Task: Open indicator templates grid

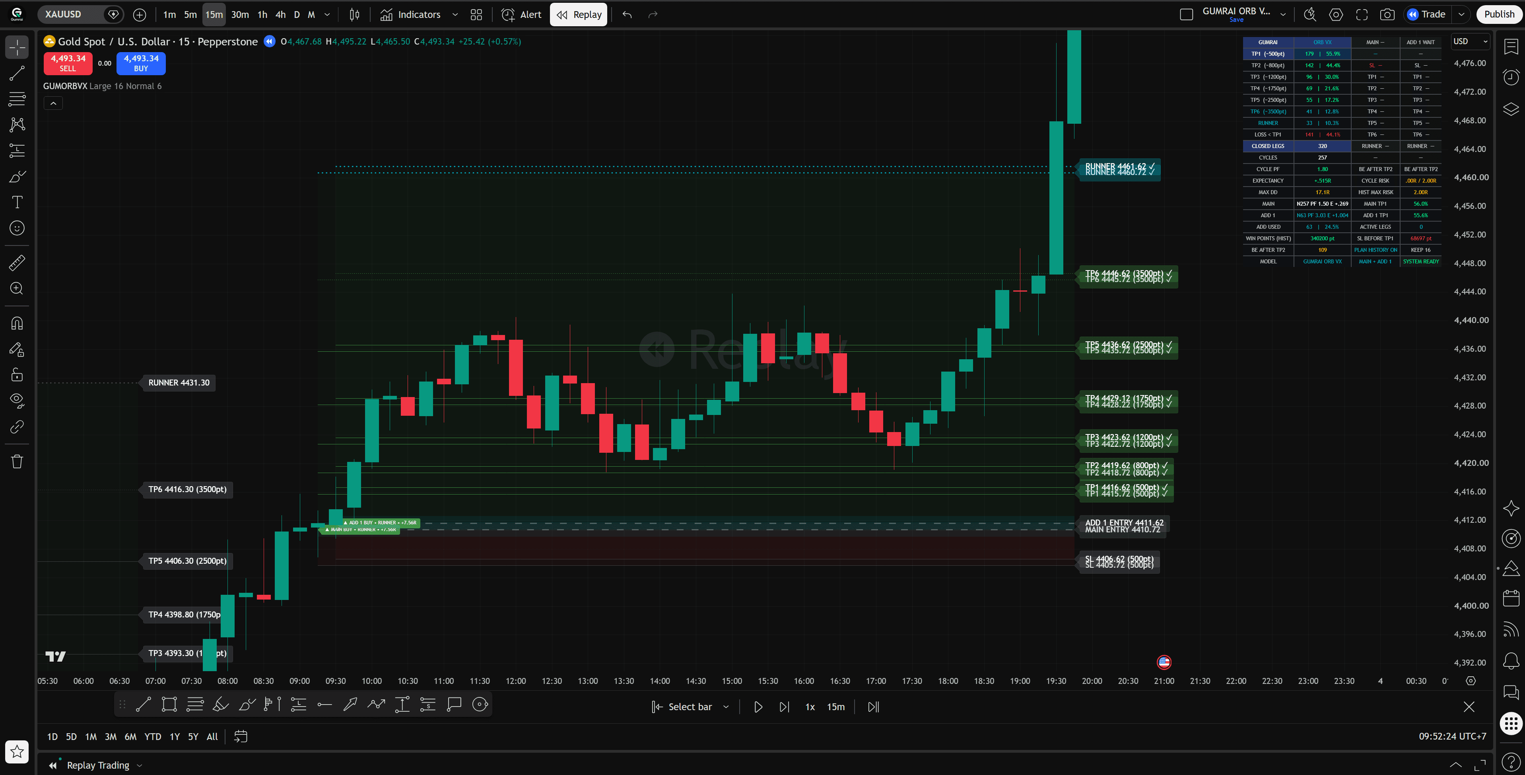Action: [x=476, y=15]
